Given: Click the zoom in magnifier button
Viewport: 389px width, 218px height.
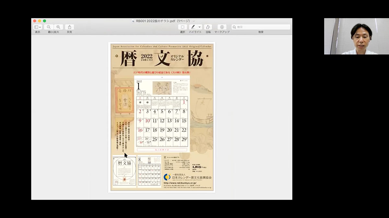Looking at the screenshot, I should pyautogui.click(x=58, y=27).
